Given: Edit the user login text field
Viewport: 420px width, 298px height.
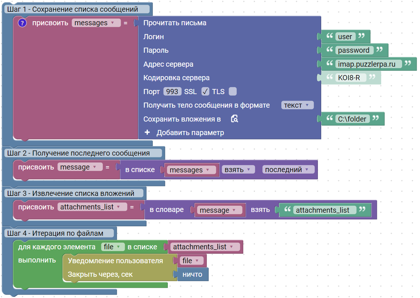Looking at the screenshot, I should (345, 37).
